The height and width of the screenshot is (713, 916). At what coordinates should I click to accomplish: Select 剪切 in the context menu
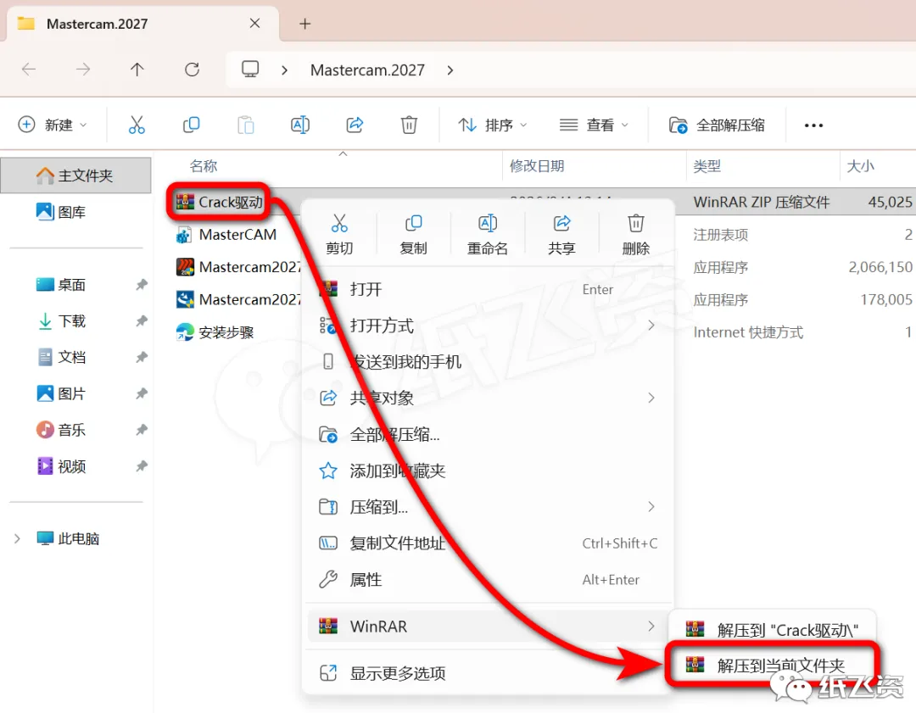click(339, 235)
